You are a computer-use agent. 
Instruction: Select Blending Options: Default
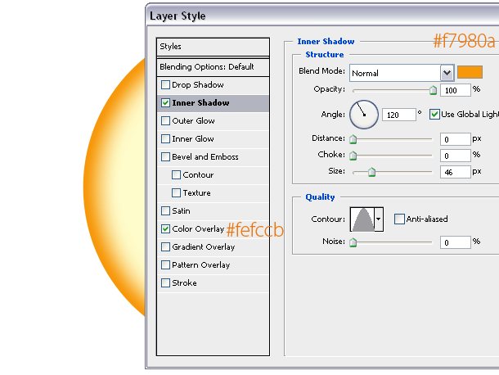coord(213,66)
